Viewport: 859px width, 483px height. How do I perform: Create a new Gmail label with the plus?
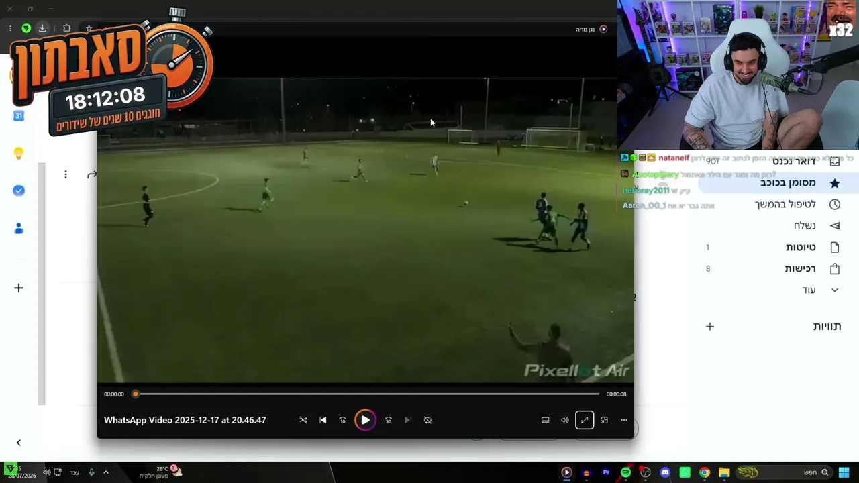(x=710, y=327)
